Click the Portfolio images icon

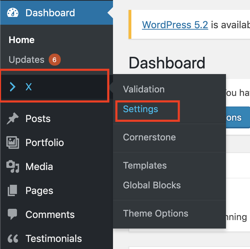pyautogui.click(x=13, y=143)
